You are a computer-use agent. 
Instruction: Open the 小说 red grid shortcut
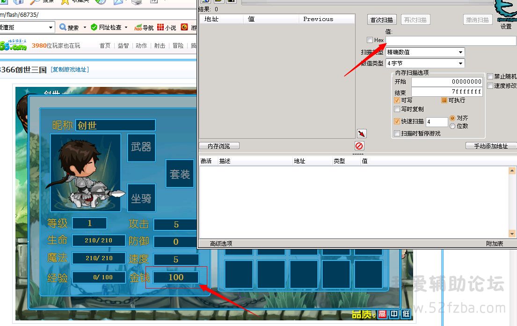[167, 28]
